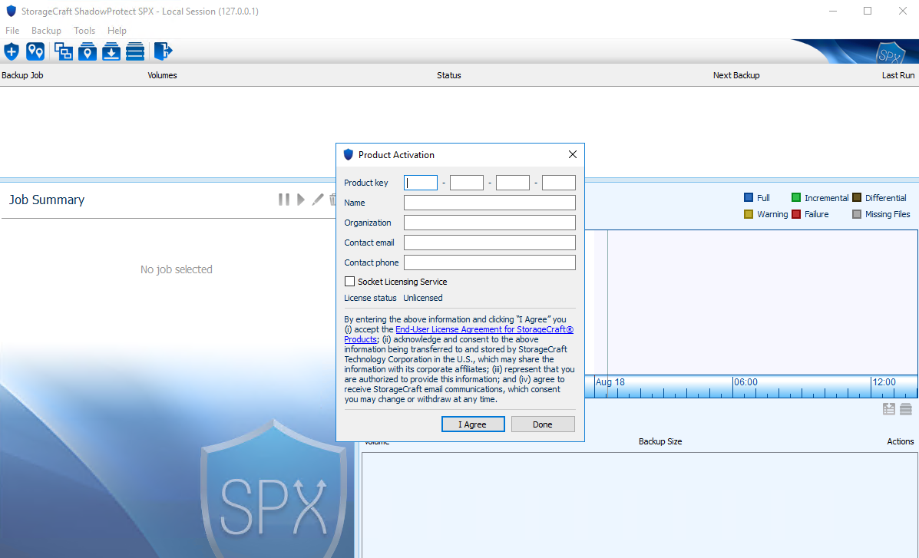Viewport: 919px width, 558px height.
Task: Pause the selected backup job
Action: (x=283, y=199)
